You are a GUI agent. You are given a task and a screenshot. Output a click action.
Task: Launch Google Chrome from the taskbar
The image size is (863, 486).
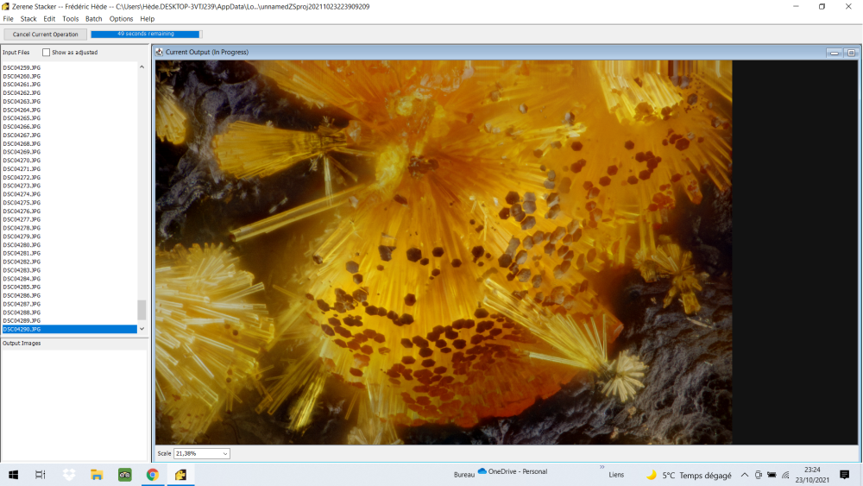pos(153,475)
